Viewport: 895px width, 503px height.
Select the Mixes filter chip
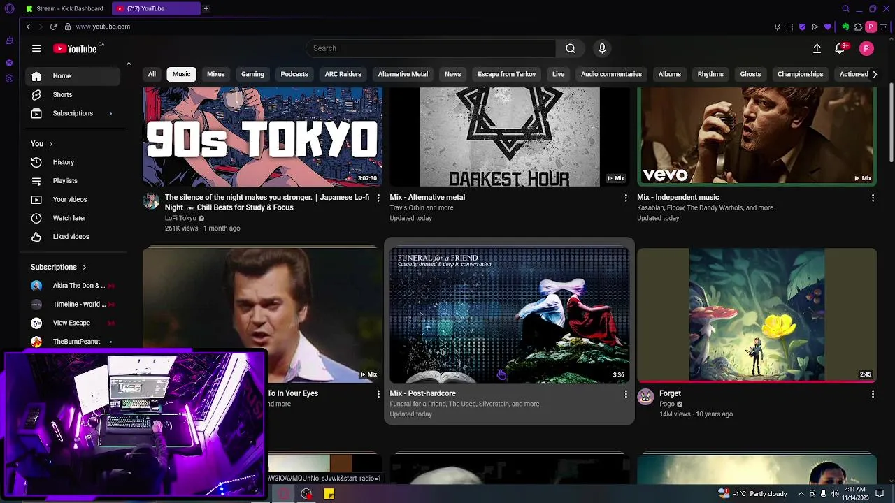coord(216,74)
